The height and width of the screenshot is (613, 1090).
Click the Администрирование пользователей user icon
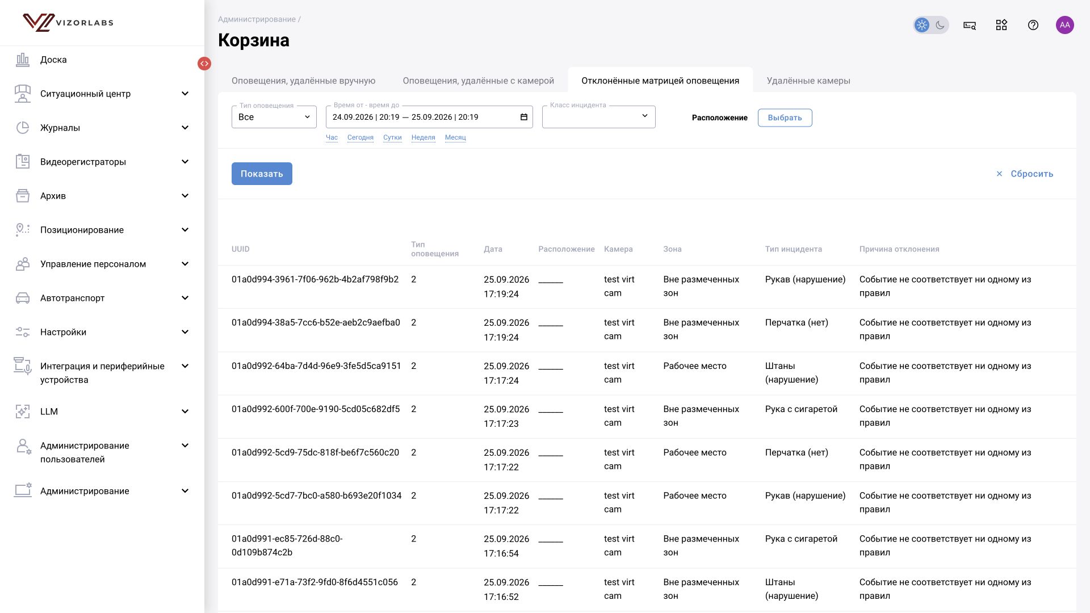click(x=23, y=446)
